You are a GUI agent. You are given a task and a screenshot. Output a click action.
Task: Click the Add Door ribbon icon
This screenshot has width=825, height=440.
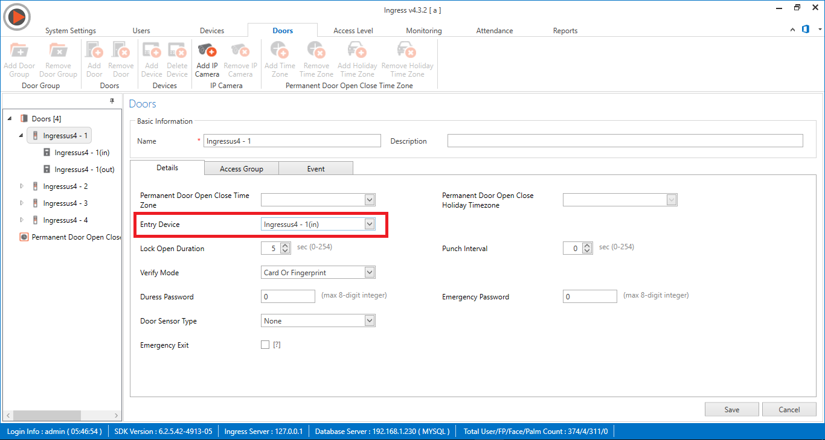click(94, 51)
